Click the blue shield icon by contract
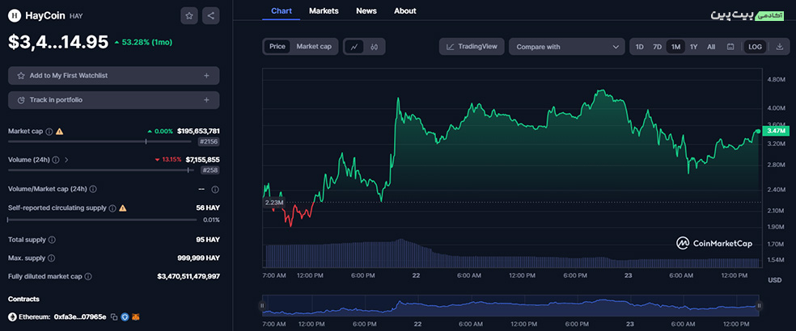Viewport: 796px width, 331px height. coord(125,316)
